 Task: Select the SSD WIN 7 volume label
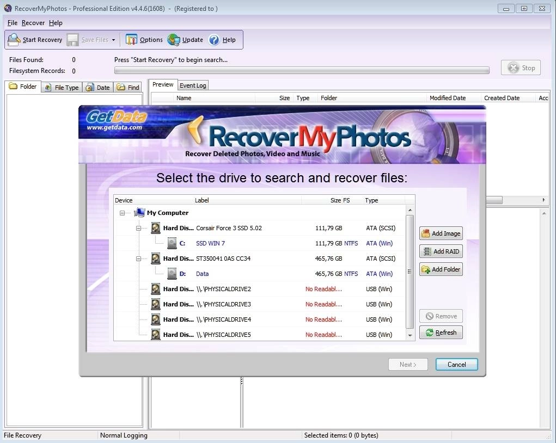(210, 243)
